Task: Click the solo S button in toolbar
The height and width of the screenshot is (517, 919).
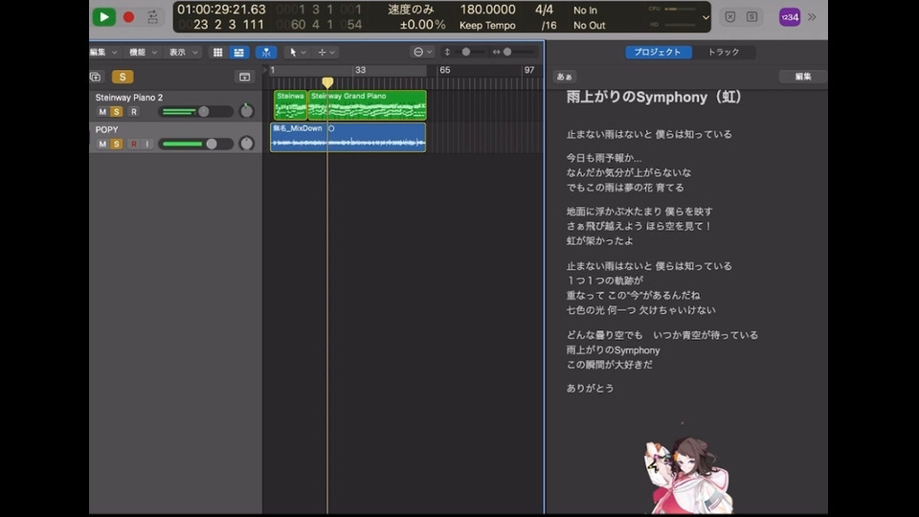Action: point(752,17)
